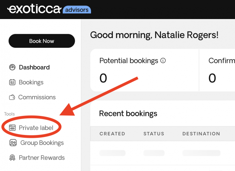
Task: Click the advisors badge in header
Action: (77, 9)
